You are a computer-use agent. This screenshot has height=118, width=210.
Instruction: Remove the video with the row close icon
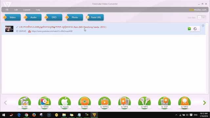[x=203, y=26]
